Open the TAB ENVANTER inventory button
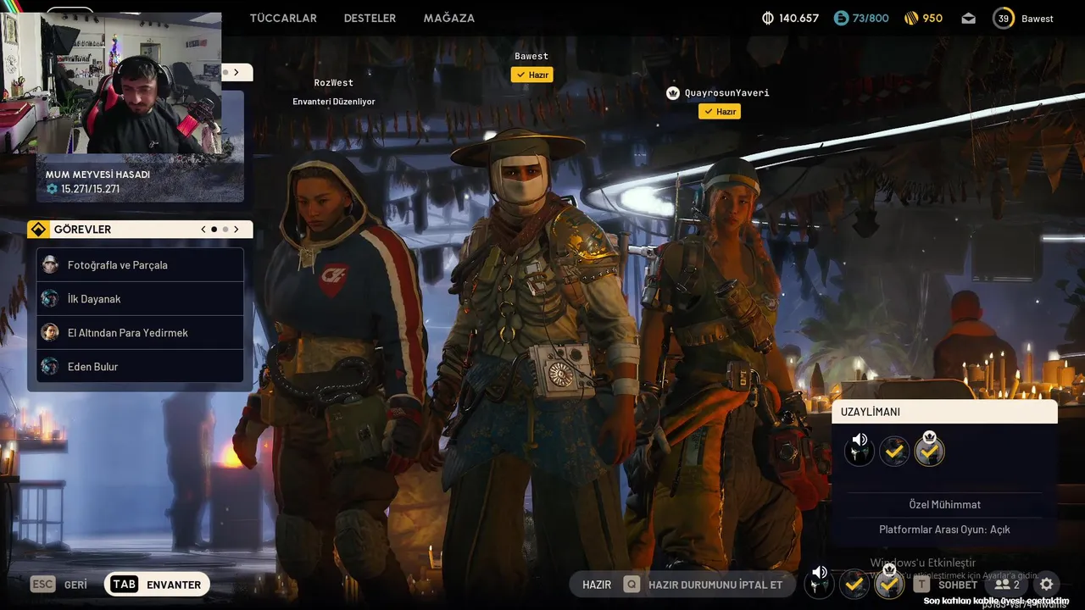1085x610 pixels. pyautogui.click(x=157, y=585)
